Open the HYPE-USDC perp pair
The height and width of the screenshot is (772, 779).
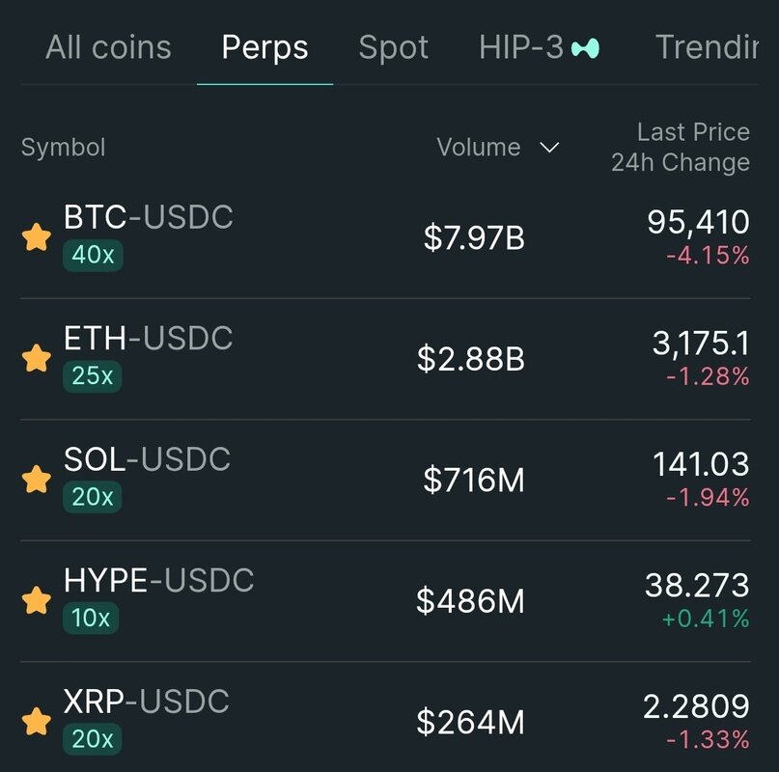coord(158,581)
